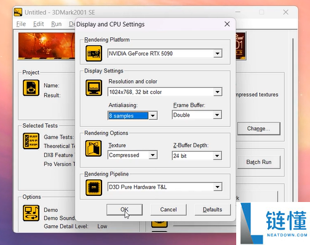Expand the Z-Buffer Depth dropdown arrow
The image size is (310, 245).
coord(217,156)
